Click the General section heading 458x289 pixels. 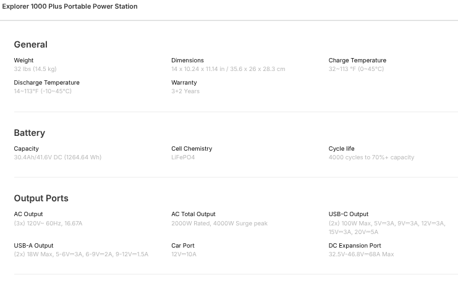pyautogui.click(x=30, y=44)
